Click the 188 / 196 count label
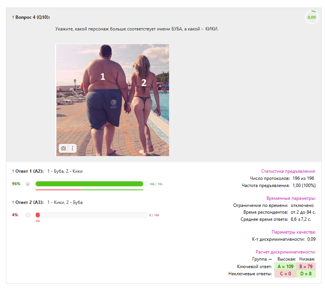The height and width of the screenshot is (288, 325). pos(156,184)
